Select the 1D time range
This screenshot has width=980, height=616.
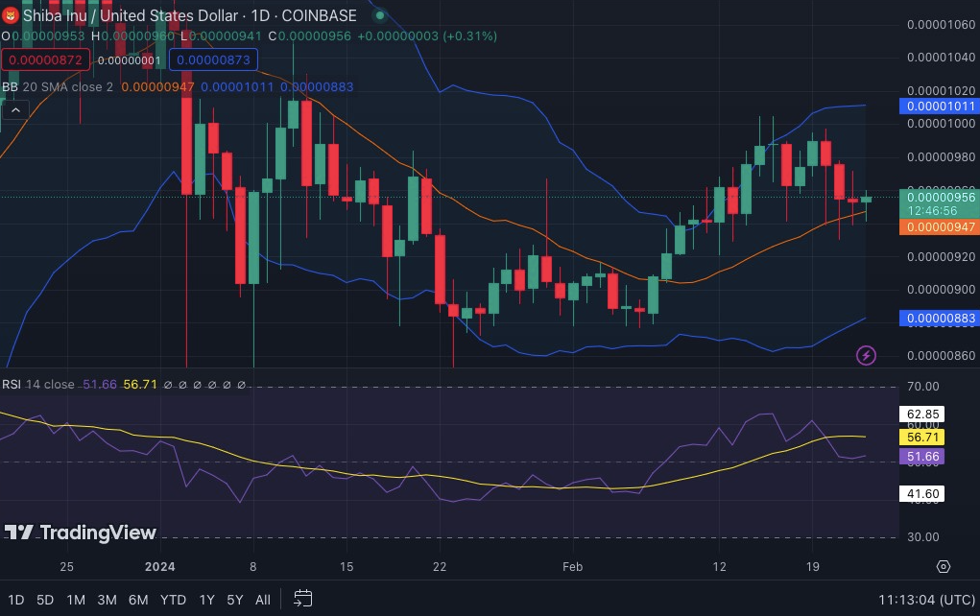[x=15, y=600]
